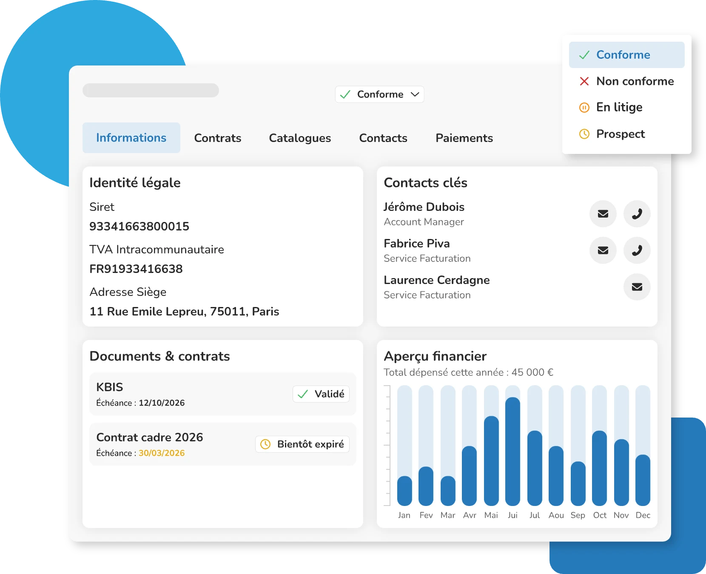This screenshot has height=574, width=706.
Task: Email Jérôme Dubois via envelope icon
Action: click(603, 213)
